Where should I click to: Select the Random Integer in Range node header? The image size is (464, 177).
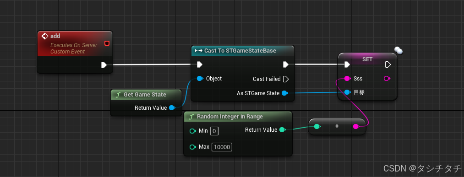(238, 117)
